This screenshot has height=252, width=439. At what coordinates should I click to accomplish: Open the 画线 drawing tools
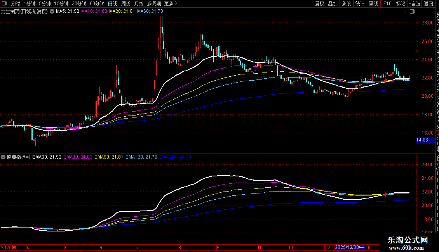[x=373, y=3]
